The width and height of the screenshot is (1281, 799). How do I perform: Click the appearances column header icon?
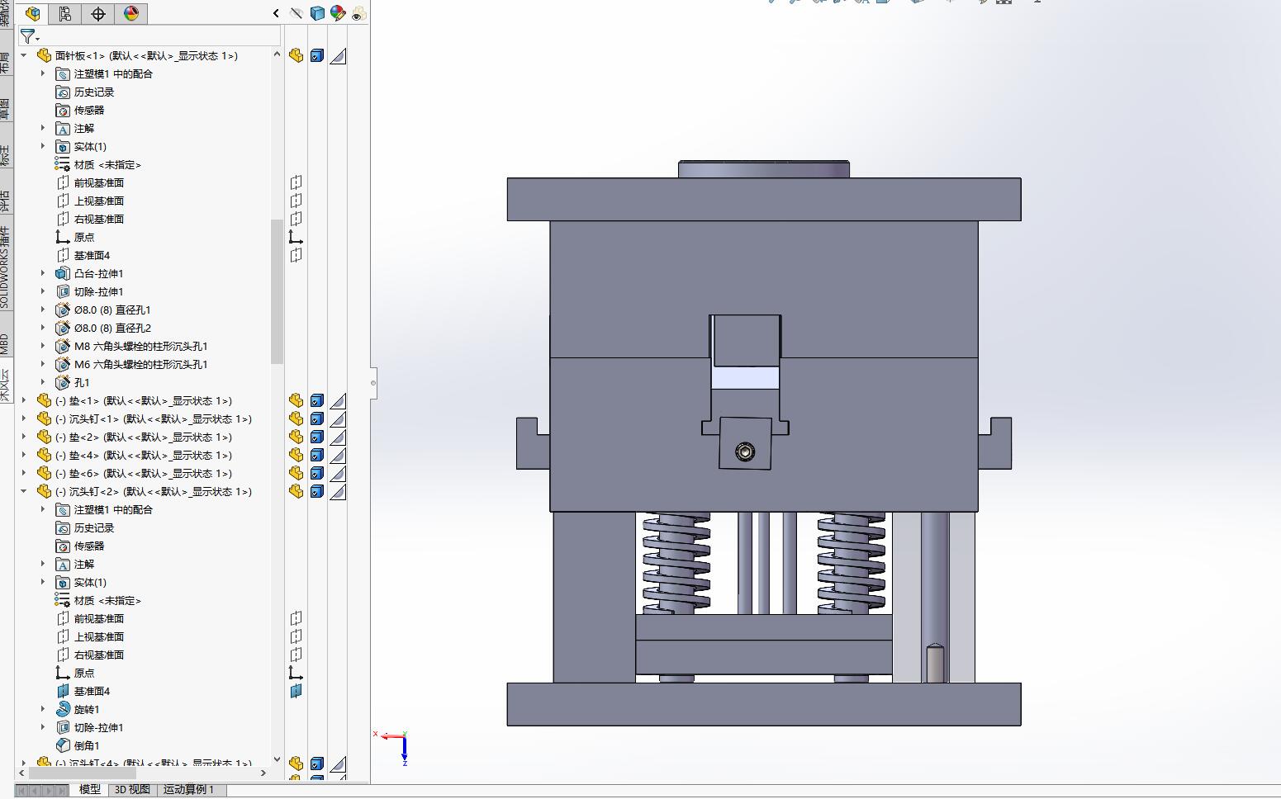coord(338,13)
